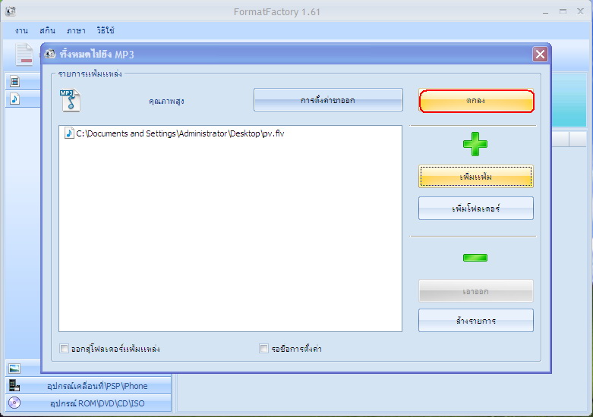Minimize the FormatFactory main window
Screen dimensions: 593x417
click(x=545, y=12)
